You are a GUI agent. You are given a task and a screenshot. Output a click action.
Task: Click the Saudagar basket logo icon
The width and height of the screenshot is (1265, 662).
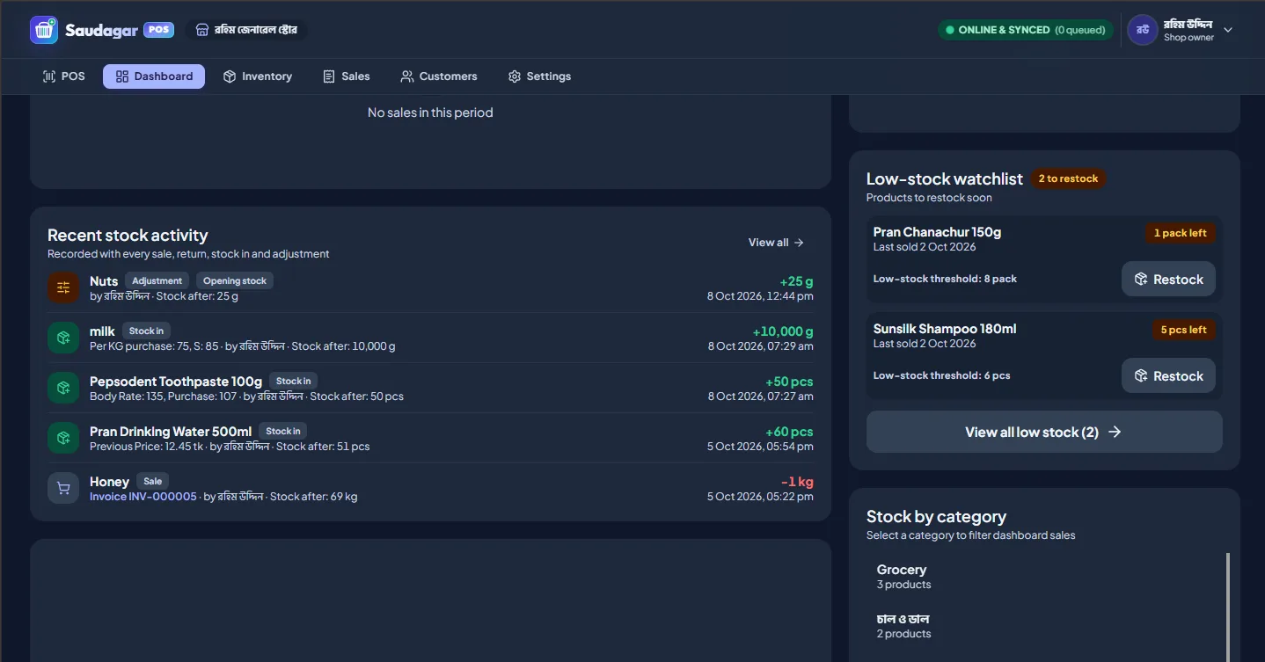click(44, 30)
